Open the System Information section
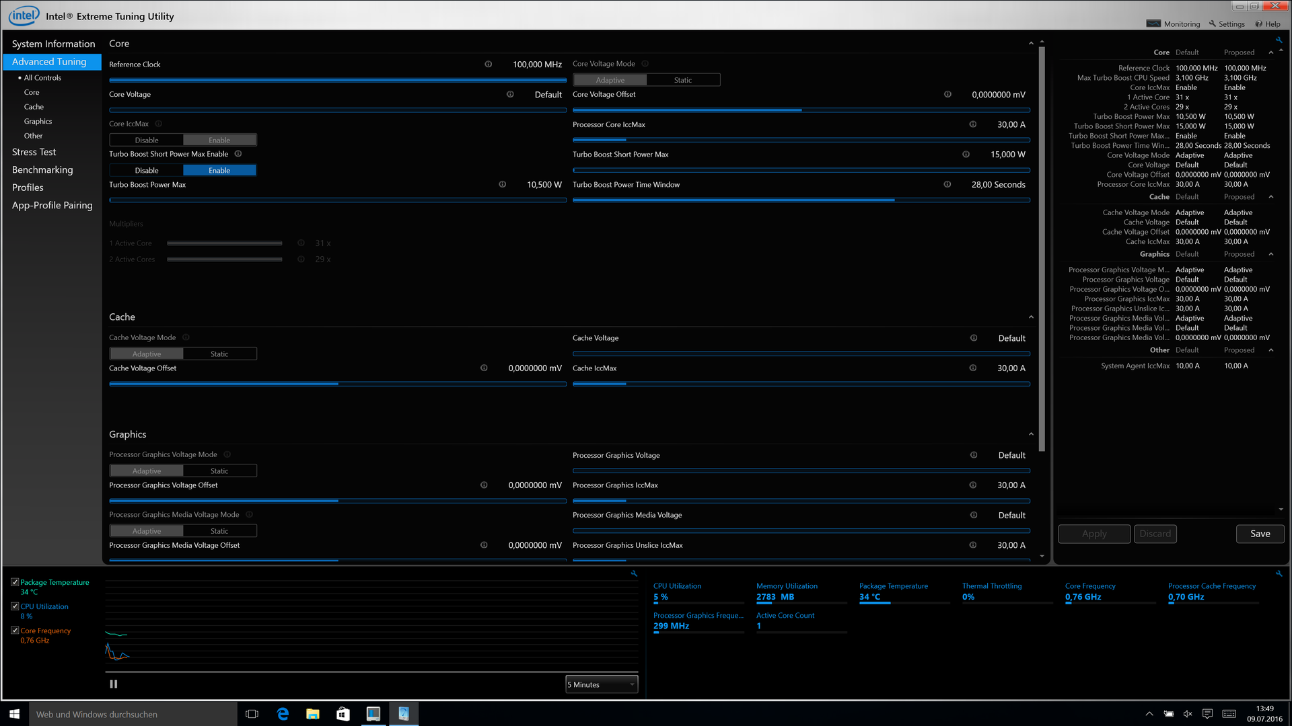Screen dimensions: 1292x726 coord(53,44)
